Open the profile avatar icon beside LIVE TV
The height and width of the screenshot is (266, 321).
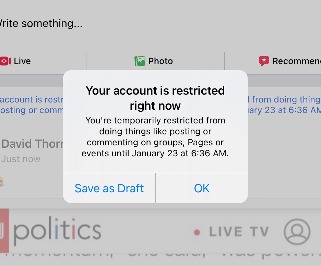point(297,232)
